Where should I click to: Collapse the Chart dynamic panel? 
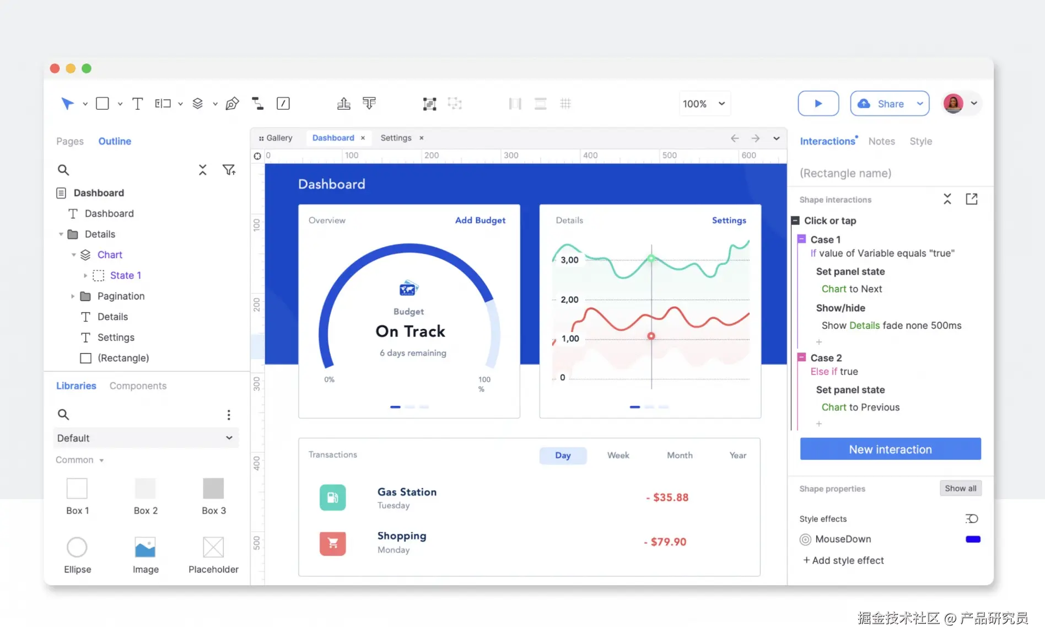point(73,255)
